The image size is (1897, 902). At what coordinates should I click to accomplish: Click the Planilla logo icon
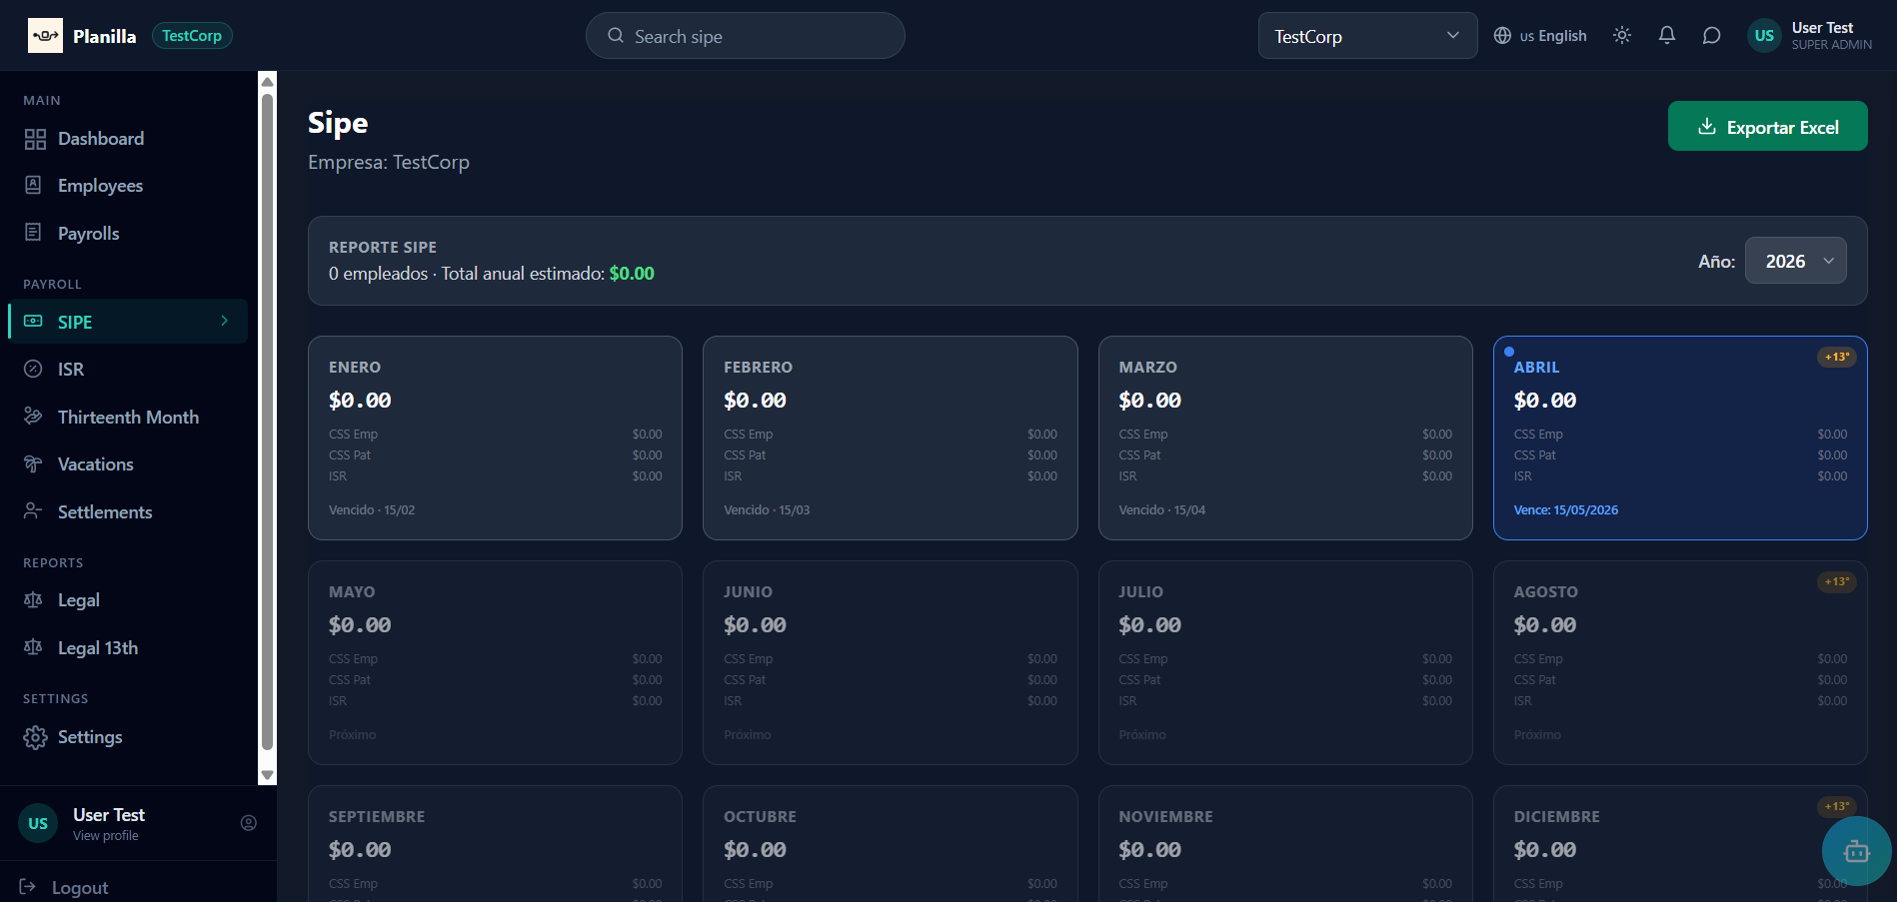(45, 36)
